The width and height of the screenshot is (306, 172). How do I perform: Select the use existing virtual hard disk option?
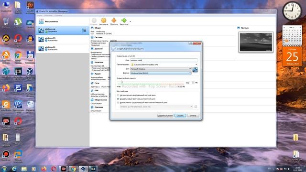[x=118, y=103]
